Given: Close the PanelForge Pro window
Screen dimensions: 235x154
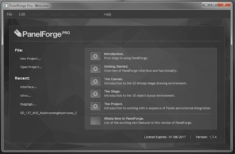Looking at the screenshot, I should (224, 5).
